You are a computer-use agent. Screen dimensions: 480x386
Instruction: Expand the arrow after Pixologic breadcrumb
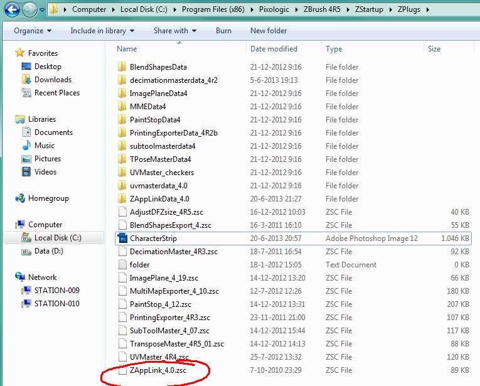click(x=296, y=10)
